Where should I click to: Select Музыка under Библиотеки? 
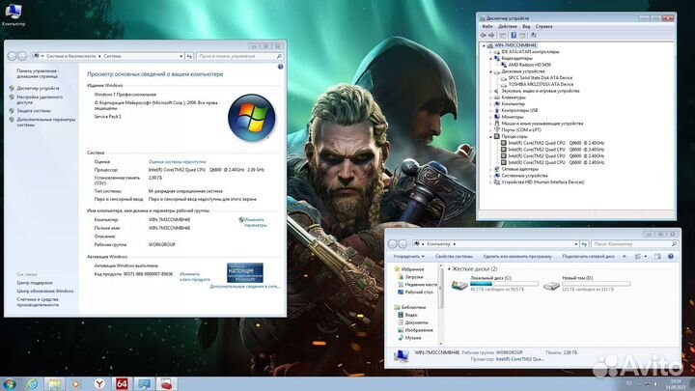pyautogui.click(x=413, y=338)
